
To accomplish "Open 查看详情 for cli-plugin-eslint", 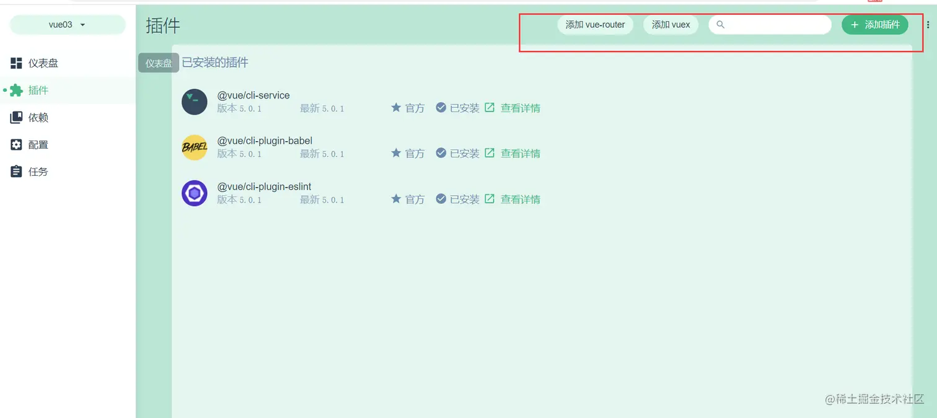I will tap(521, 199).
